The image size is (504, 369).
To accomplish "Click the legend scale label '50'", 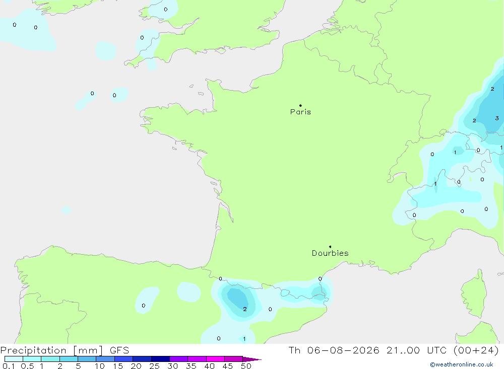I will 246,366.
